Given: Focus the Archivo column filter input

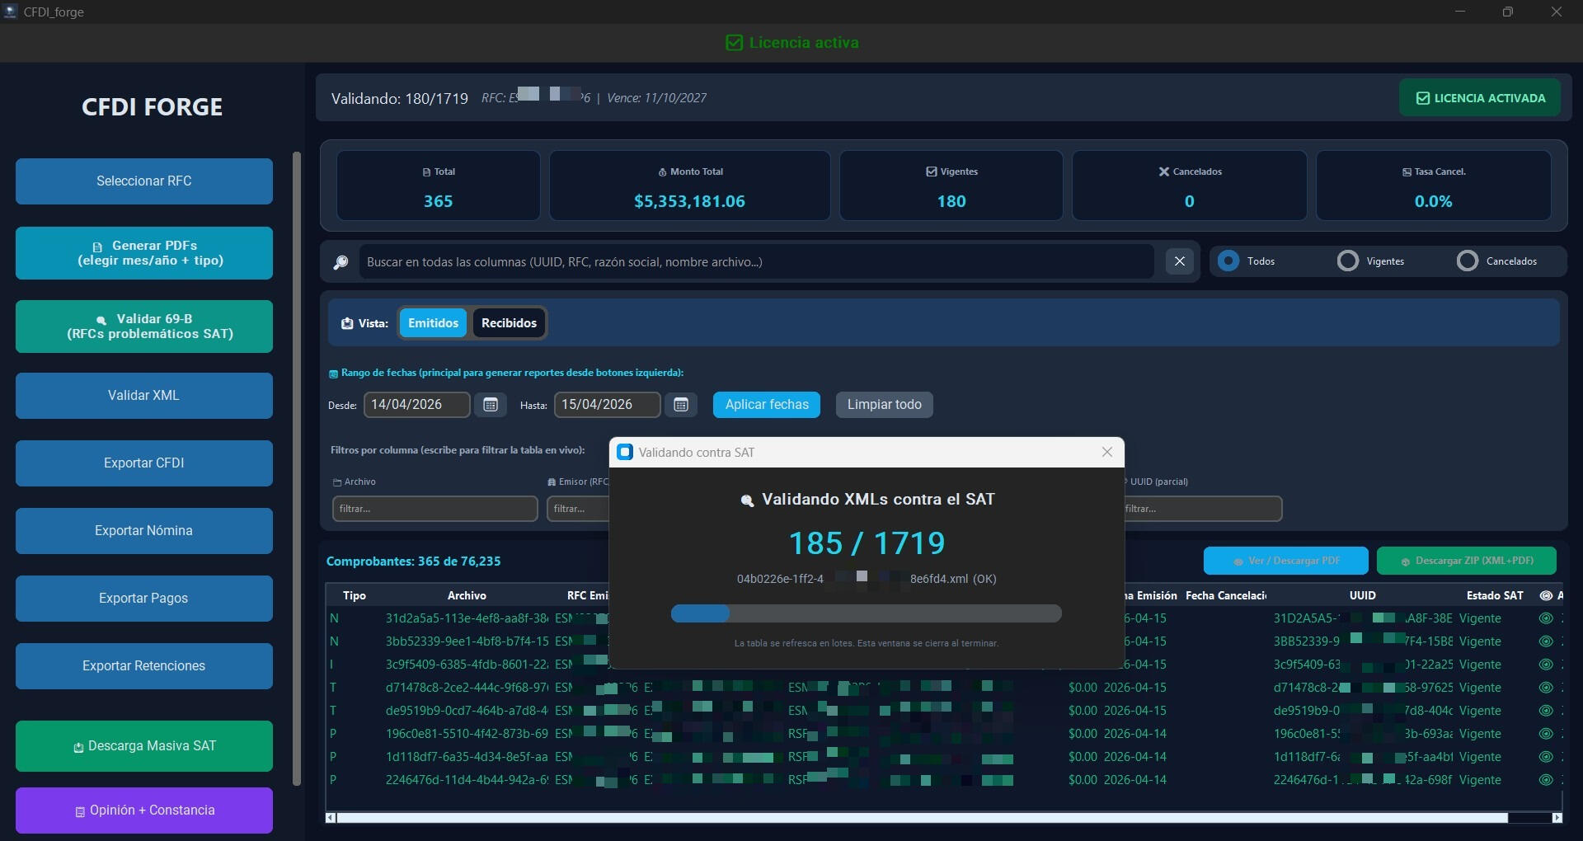Looking at the screenshot, I should (435, 509).
